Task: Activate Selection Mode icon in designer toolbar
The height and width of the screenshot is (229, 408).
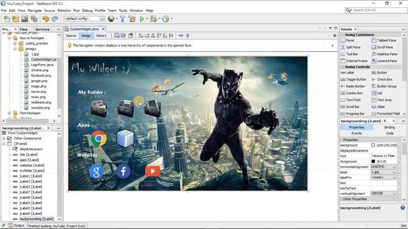Action: pyautogui.click(x=117, y=36)
